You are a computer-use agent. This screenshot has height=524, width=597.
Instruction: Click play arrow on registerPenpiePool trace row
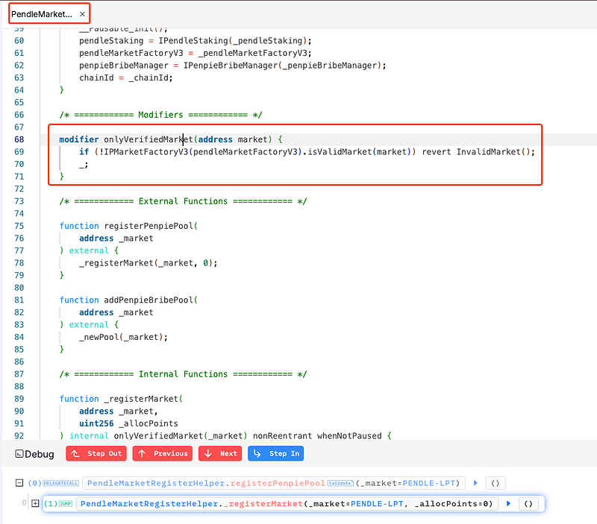pyautogui.click(x=475, y=483)
